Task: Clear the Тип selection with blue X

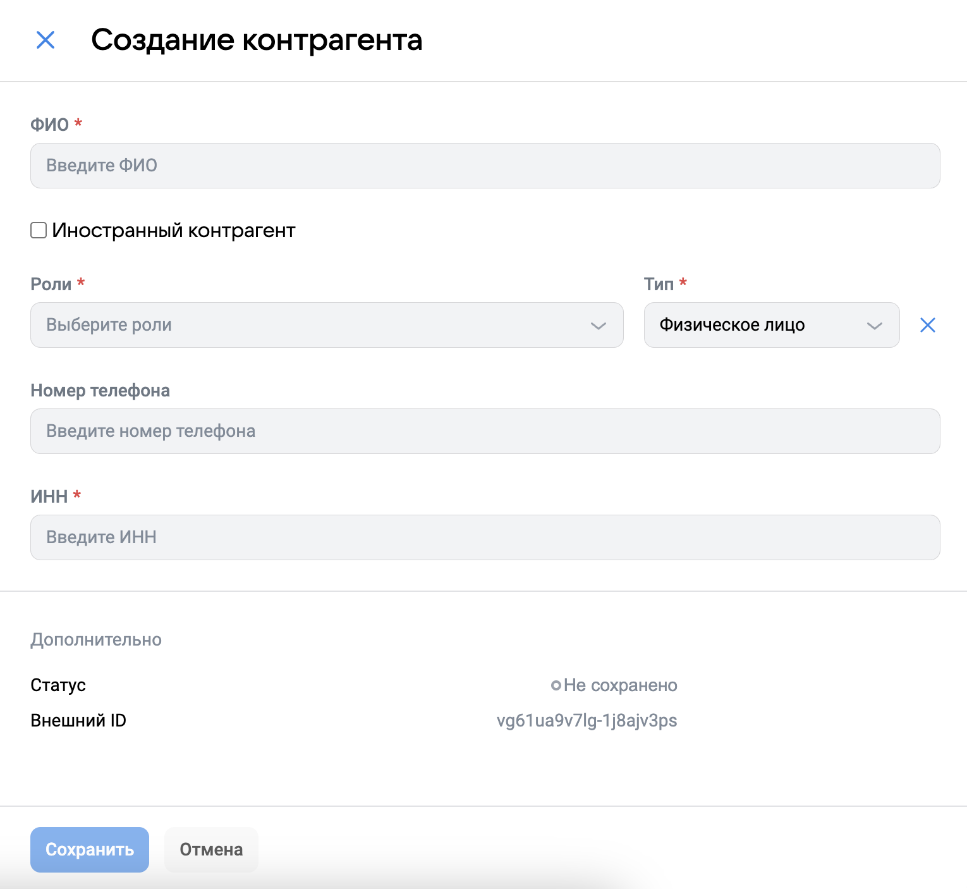Action: (x=927, y=325)
